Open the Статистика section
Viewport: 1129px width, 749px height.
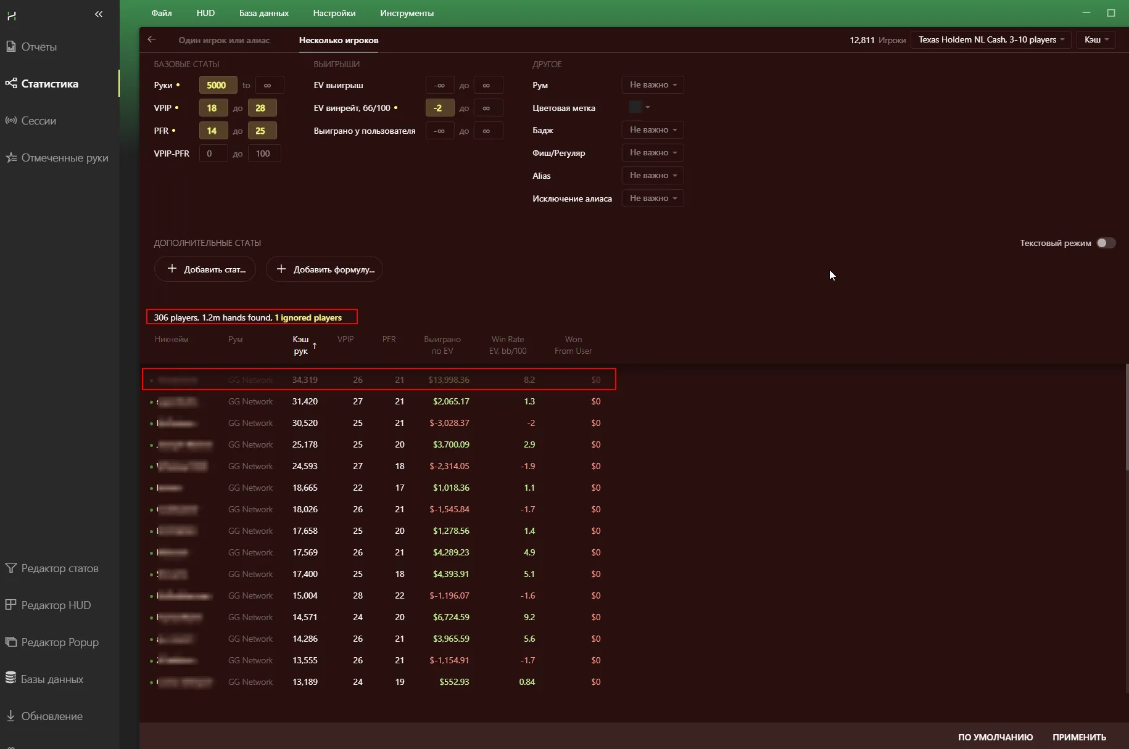coord(49,84)
